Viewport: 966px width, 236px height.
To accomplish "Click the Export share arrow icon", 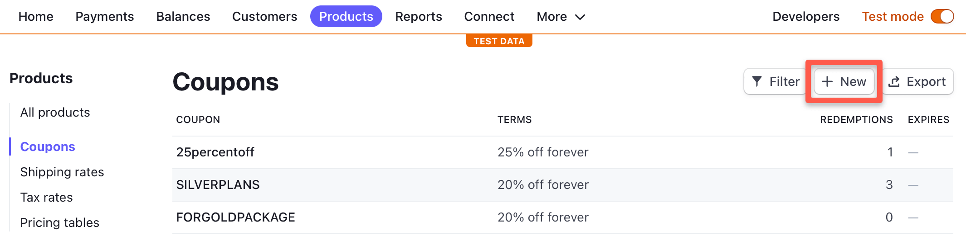I will pos(894,81).
